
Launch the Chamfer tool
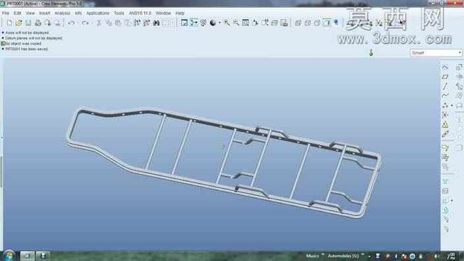click(x=446, y=229)
